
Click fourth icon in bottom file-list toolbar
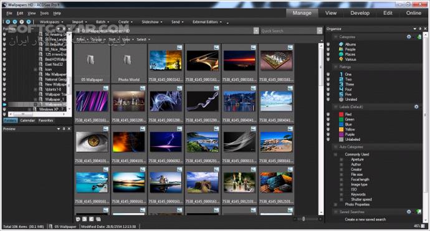tap(98, 219)
